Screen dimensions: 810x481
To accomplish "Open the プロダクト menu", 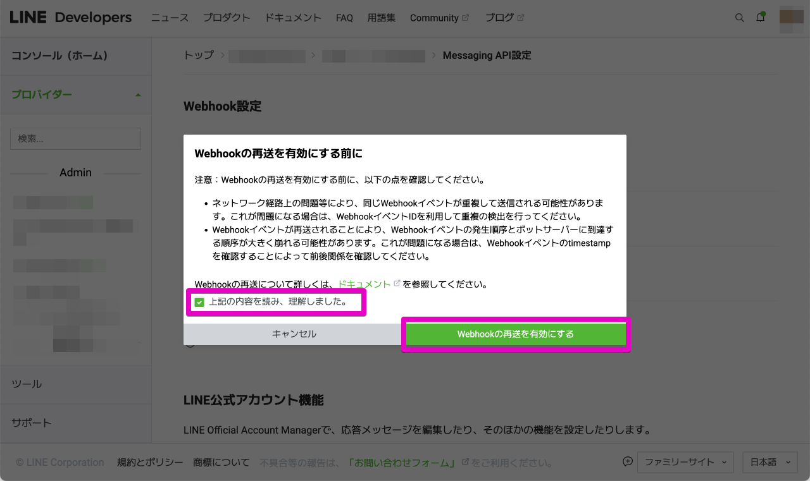I will pyautogui.click(x=227, y=18).
